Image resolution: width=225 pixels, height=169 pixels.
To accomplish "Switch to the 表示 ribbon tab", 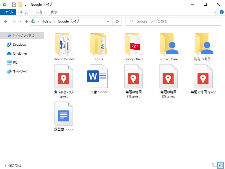I will (x=54, y=12).
